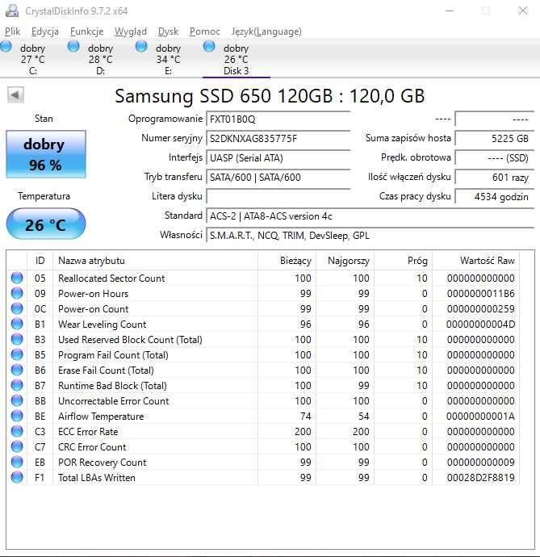
Task: Click status orb of Airflow Temperature row
Action: coord(17,416)
